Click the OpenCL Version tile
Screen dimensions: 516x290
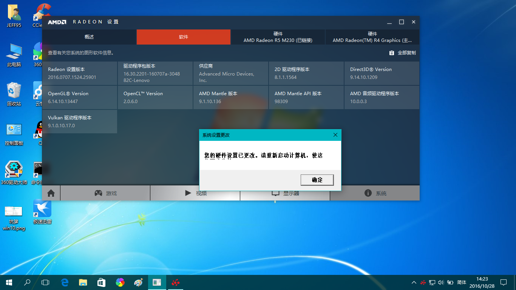click(155, 97)
